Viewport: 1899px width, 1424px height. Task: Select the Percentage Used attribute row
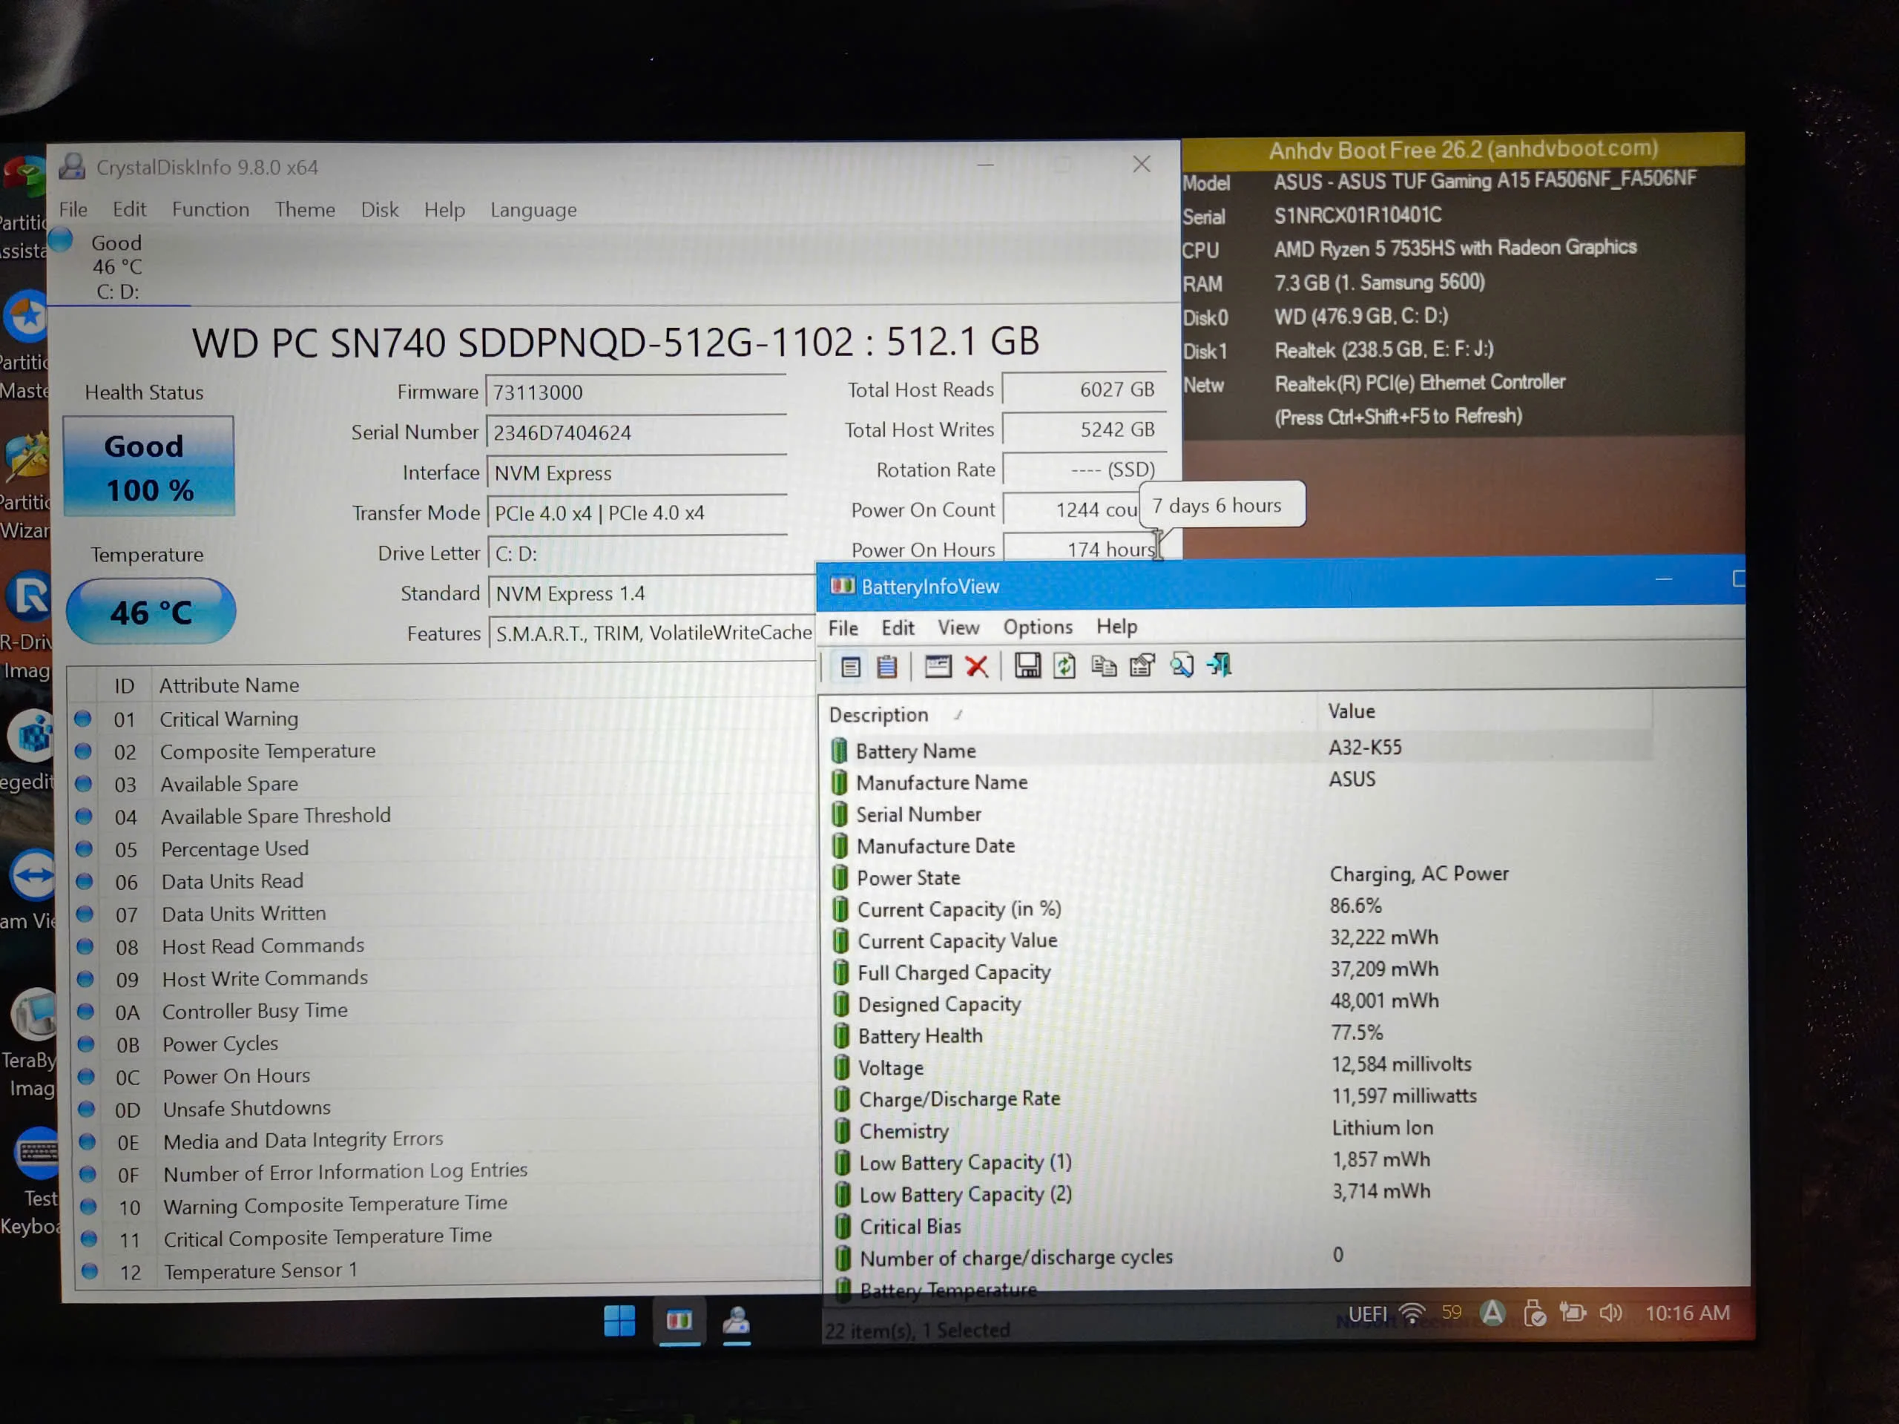point(444,849)
